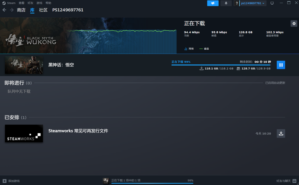The height and width of the screenshot is (185, 299).
Task: Click the download throughput graph
Action: pyautogui.click(x=122, y=41)
